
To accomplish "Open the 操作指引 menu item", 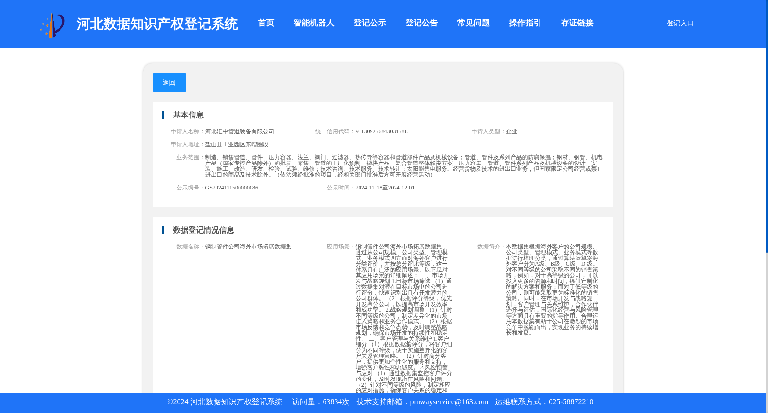I will click(x=525, y=23).
